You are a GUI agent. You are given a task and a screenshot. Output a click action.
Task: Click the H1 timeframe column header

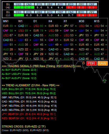(x=65, y=21)
